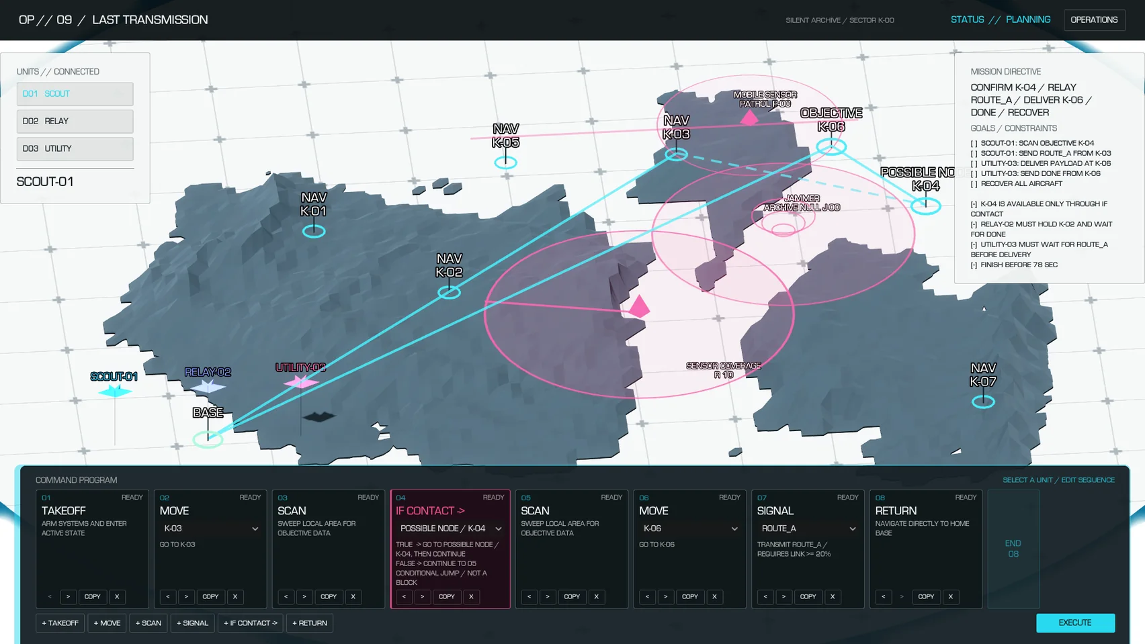Click the Jammer Archive Null J-00 marker
The height and width of the screenshot is (644, 1145).
tap(783, 230)
